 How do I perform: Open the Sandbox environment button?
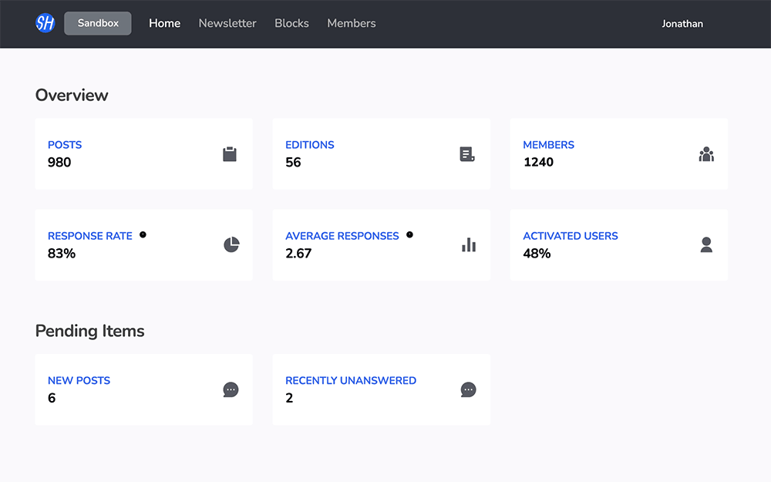tap(98, 23)
